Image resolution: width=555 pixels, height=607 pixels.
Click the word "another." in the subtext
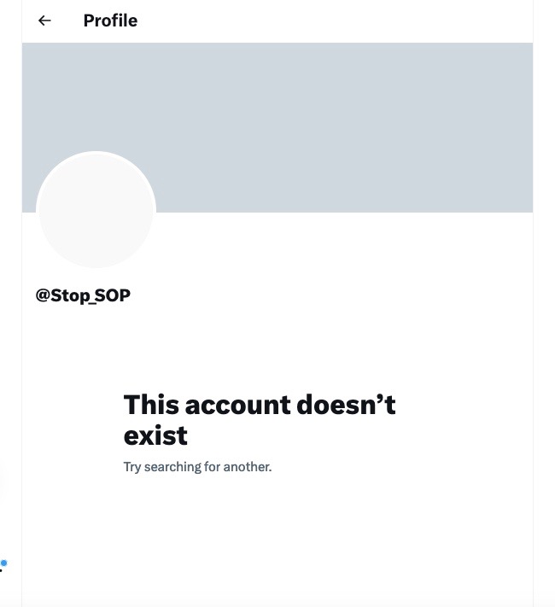click(248, 467)
